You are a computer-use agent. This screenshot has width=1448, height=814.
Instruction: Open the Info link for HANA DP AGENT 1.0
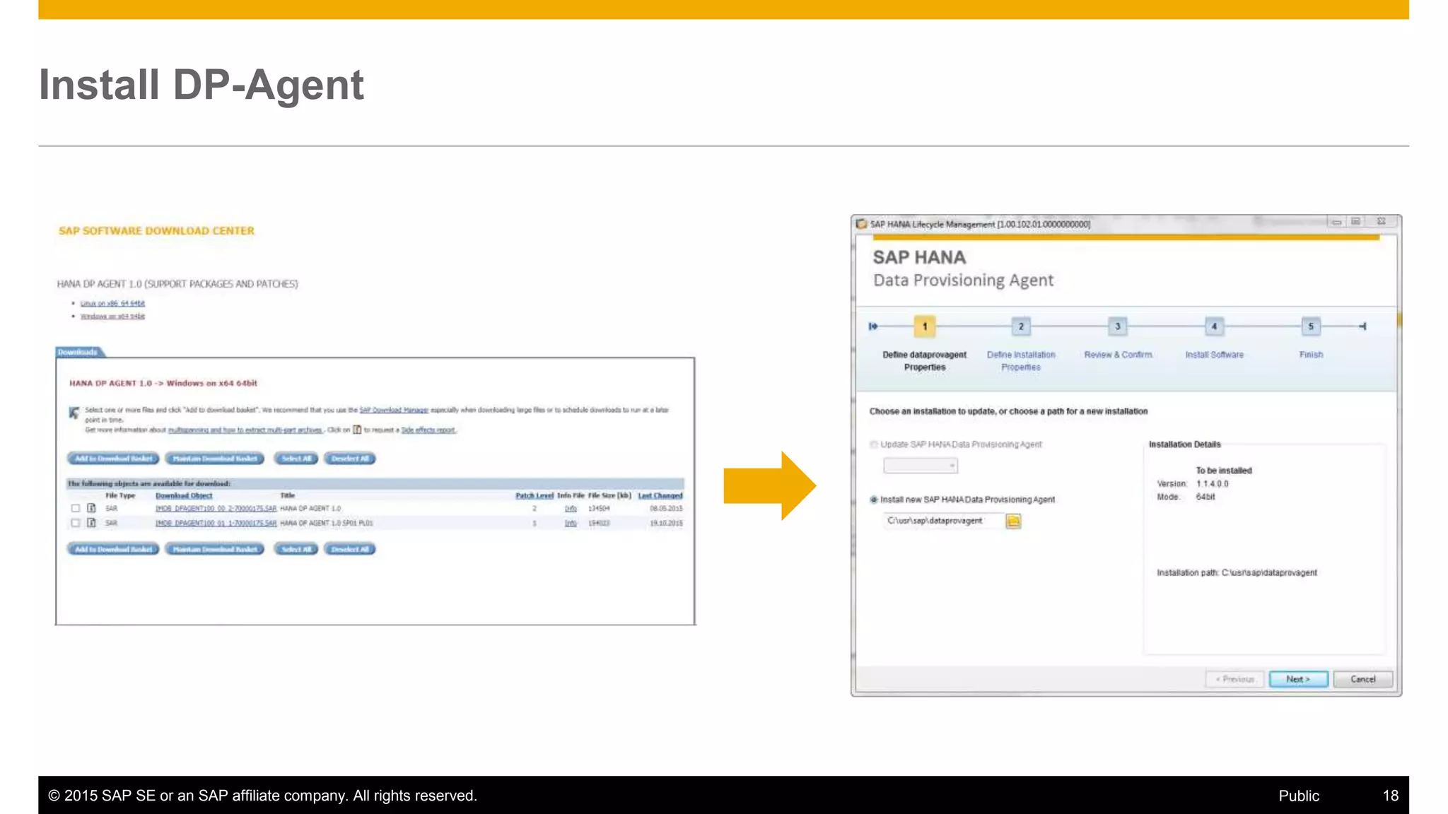(x=571, y=508)
